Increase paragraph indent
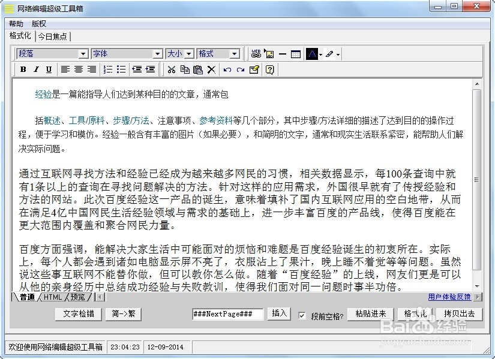Viewport: 495px width, 359px height. pos(150,70)
